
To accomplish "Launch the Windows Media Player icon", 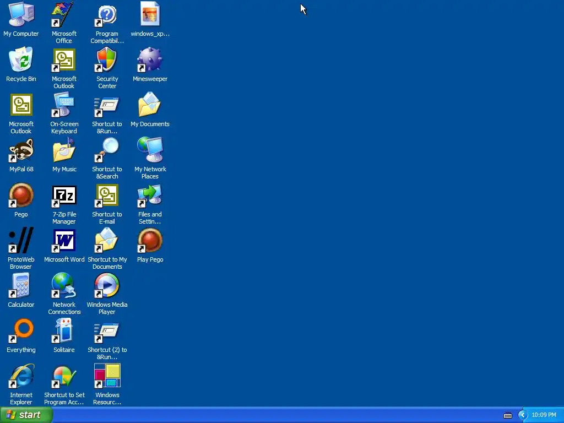I will pos(107,286).
